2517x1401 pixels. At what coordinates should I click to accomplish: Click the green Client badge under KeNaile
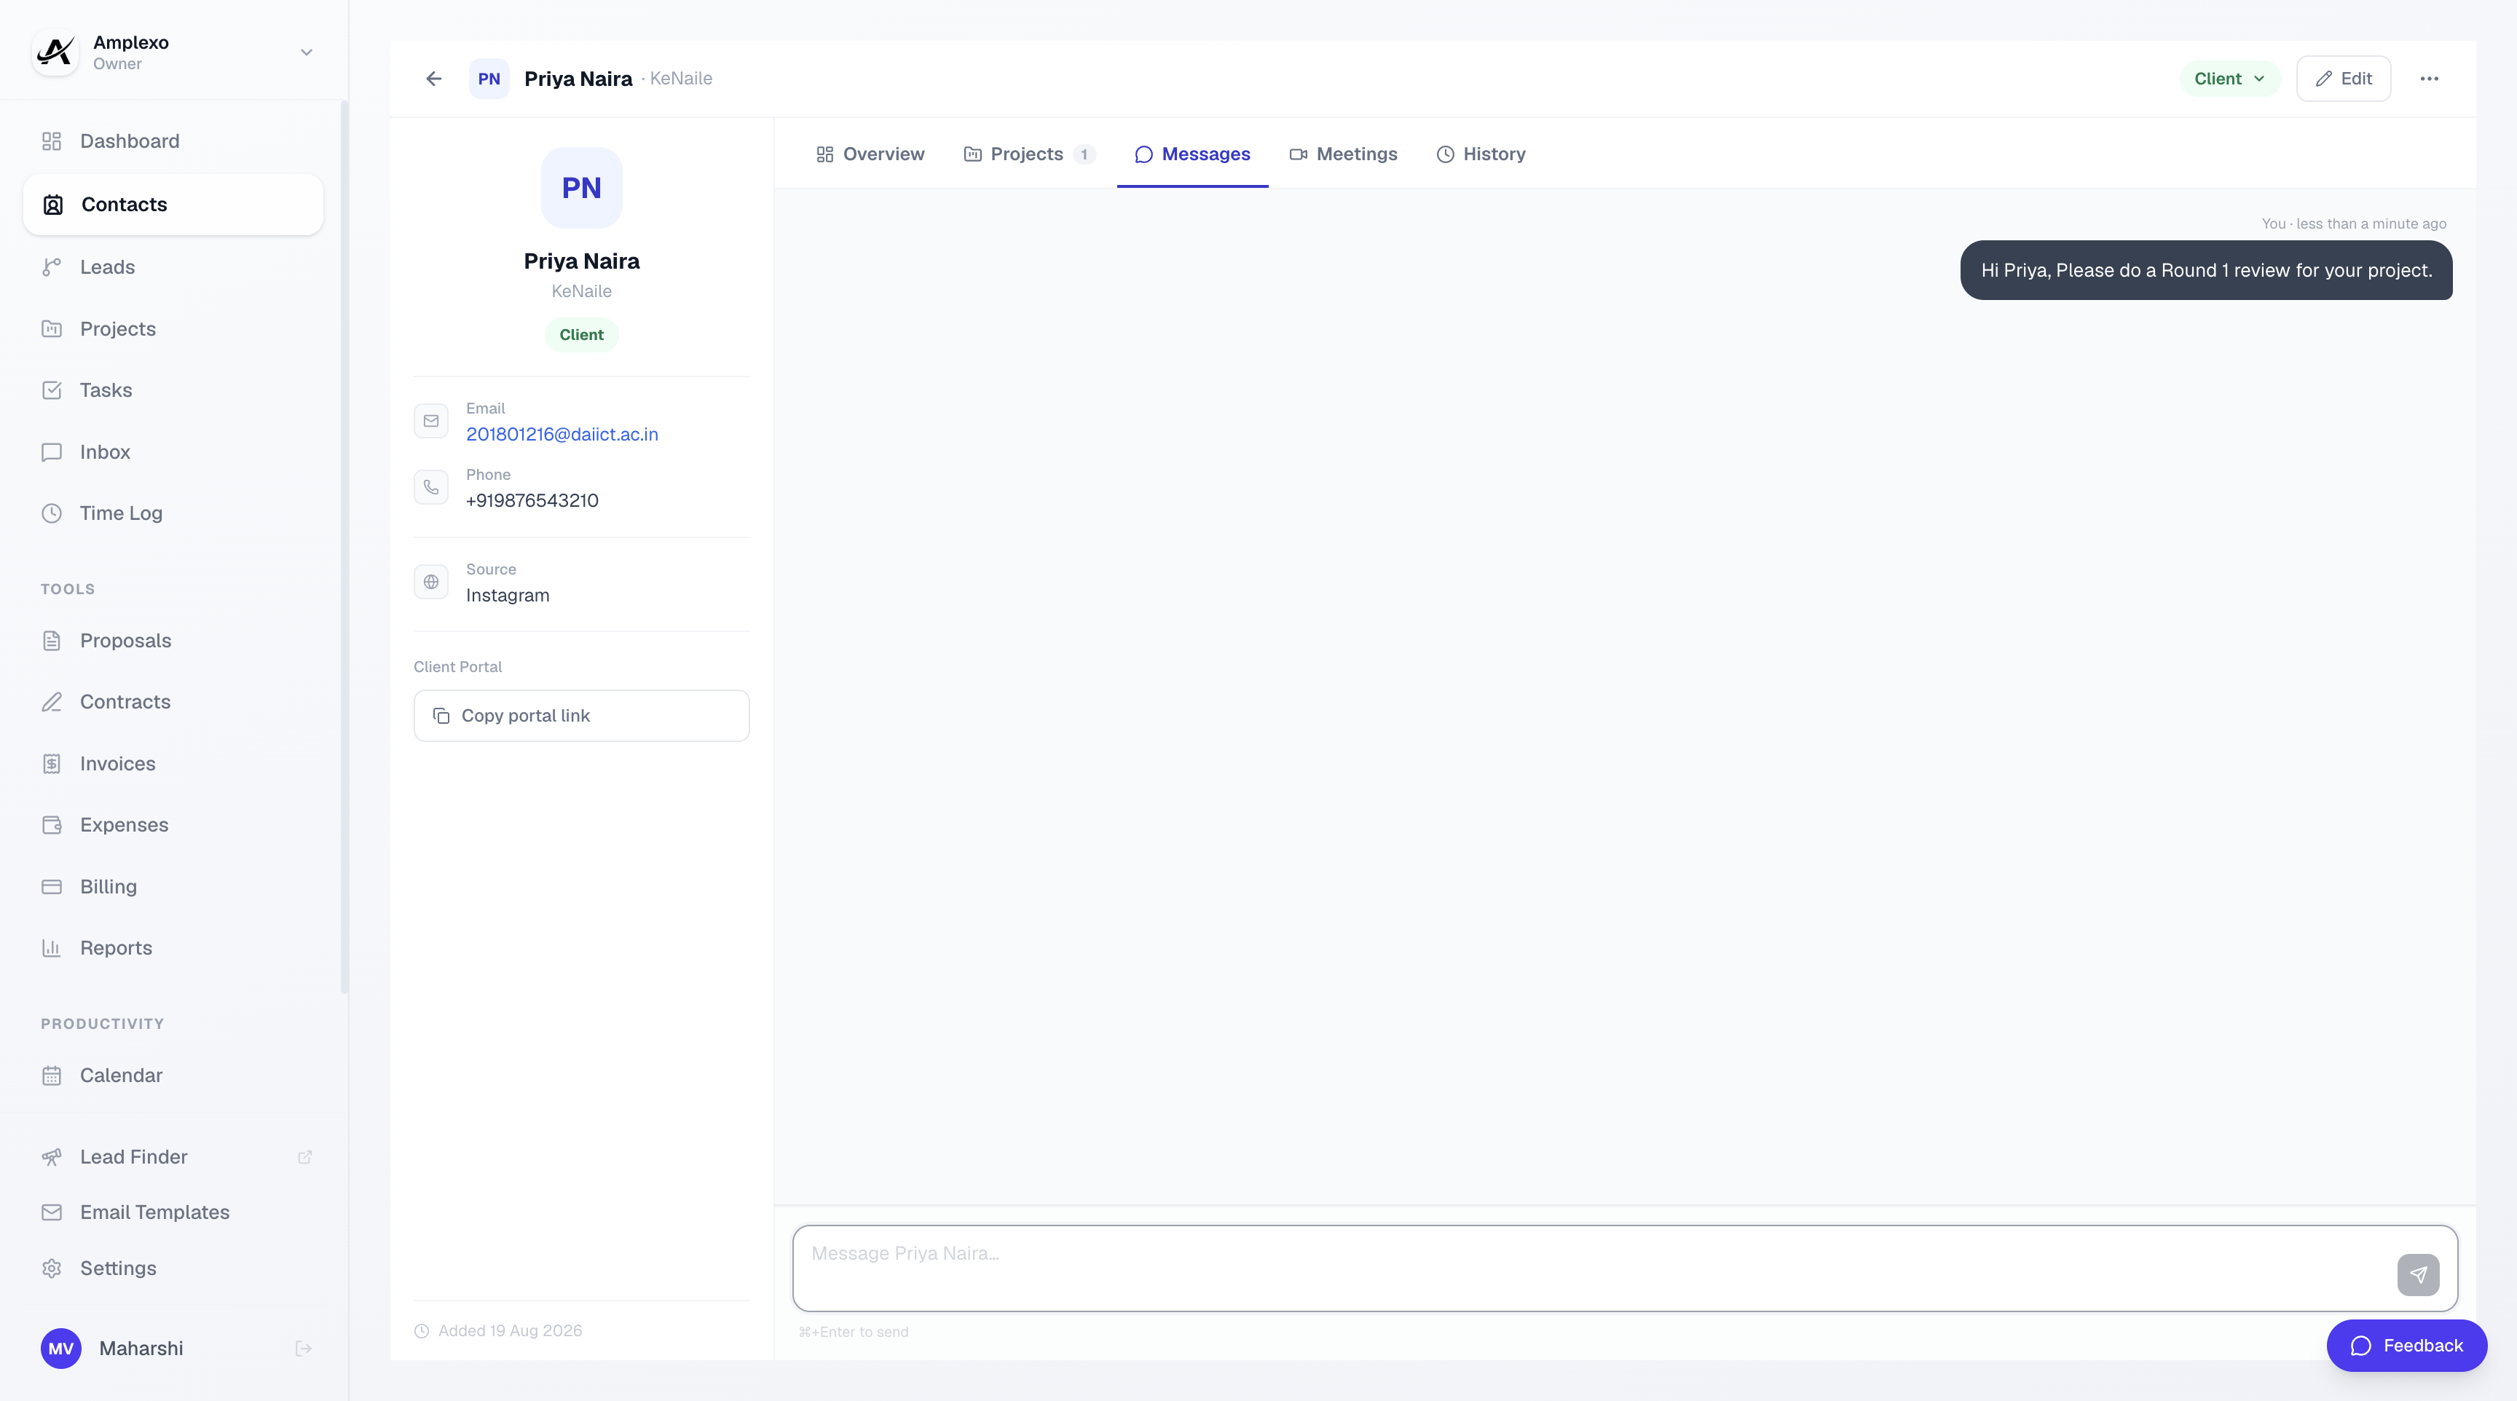(581, 334)
